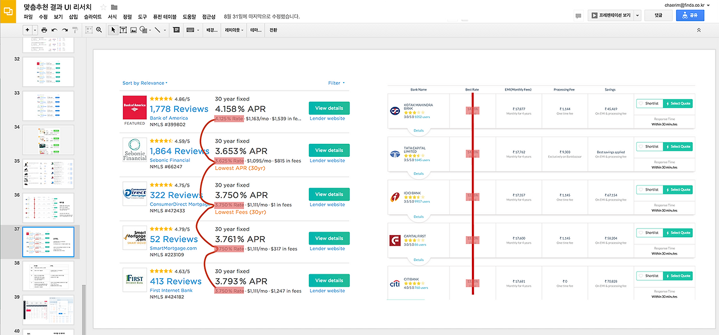Open the 파일 menu

tap(29, 17)
